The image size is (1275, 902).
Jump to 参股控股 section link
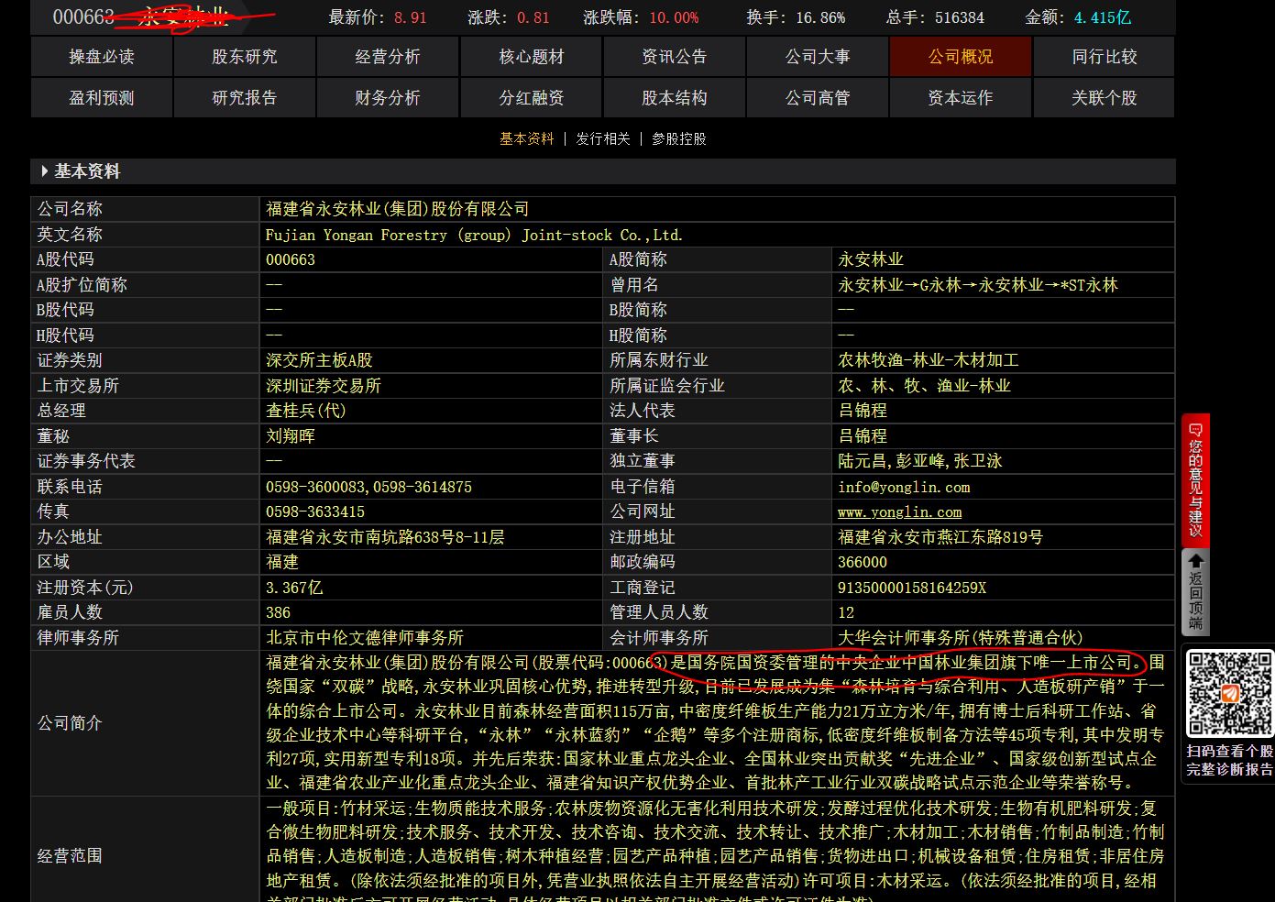tap(679, 138)
